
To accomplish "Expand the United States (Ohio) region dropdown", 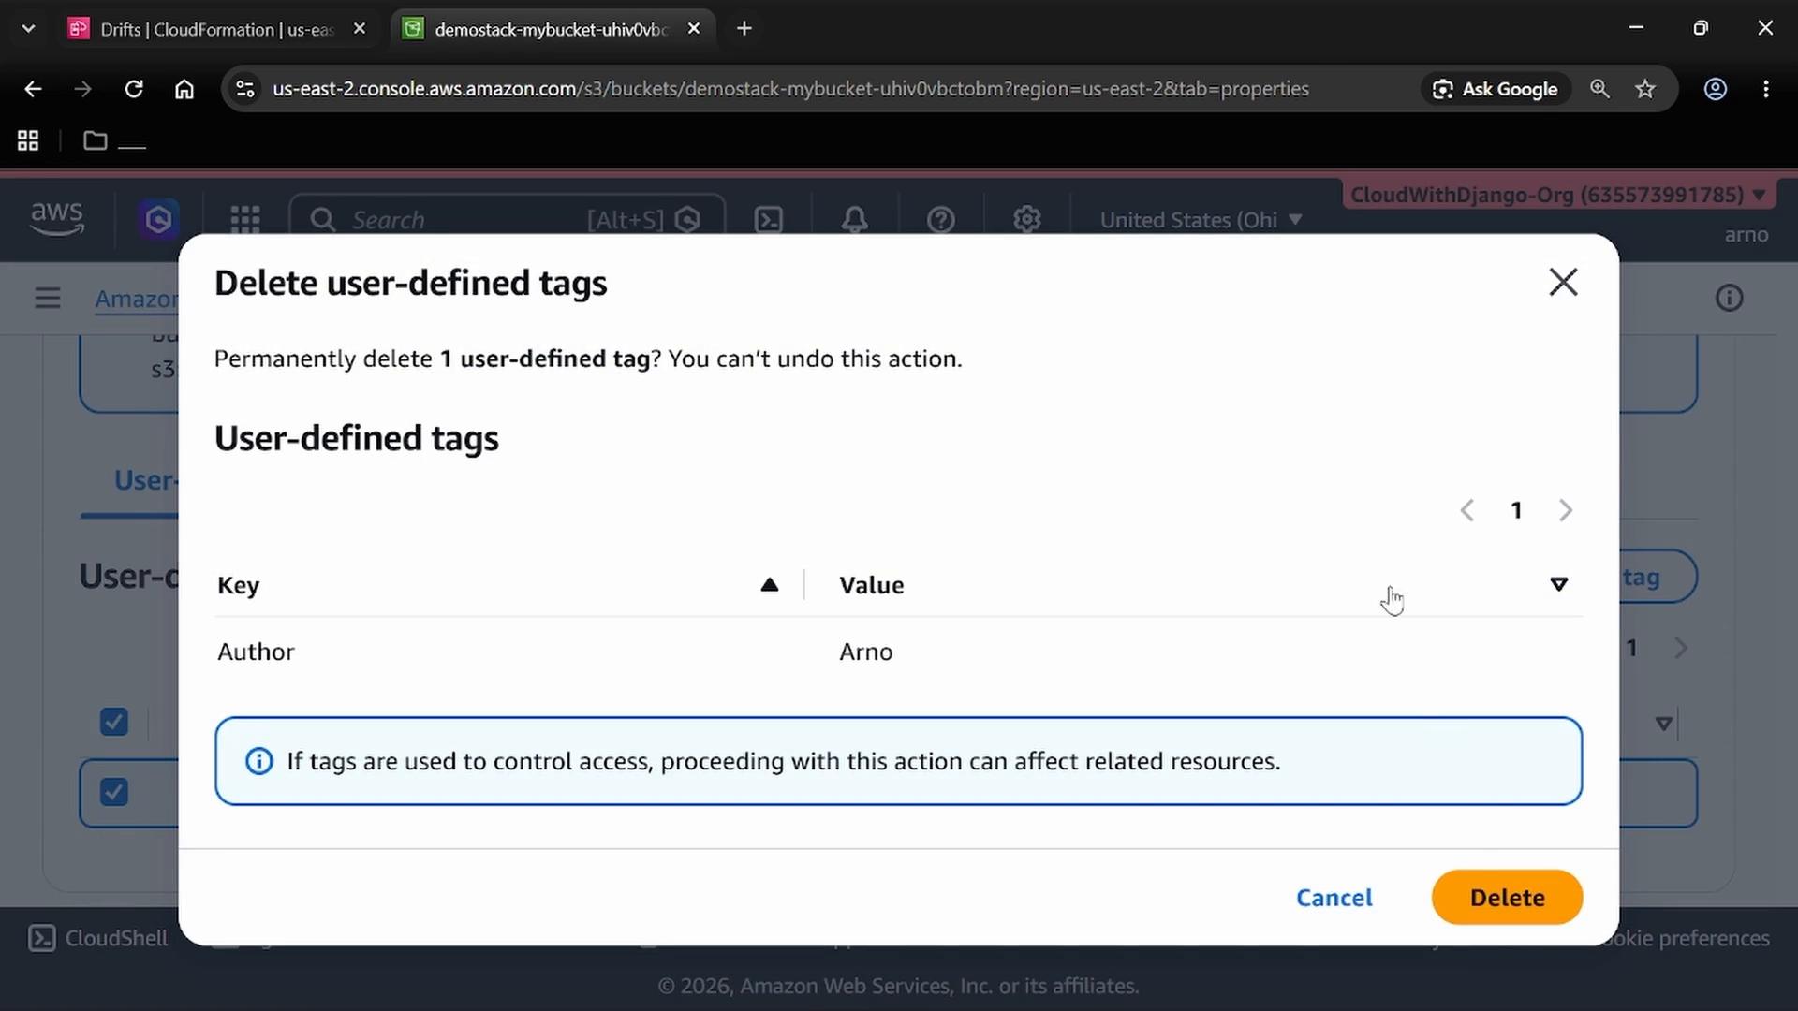I will [1201, 220].
